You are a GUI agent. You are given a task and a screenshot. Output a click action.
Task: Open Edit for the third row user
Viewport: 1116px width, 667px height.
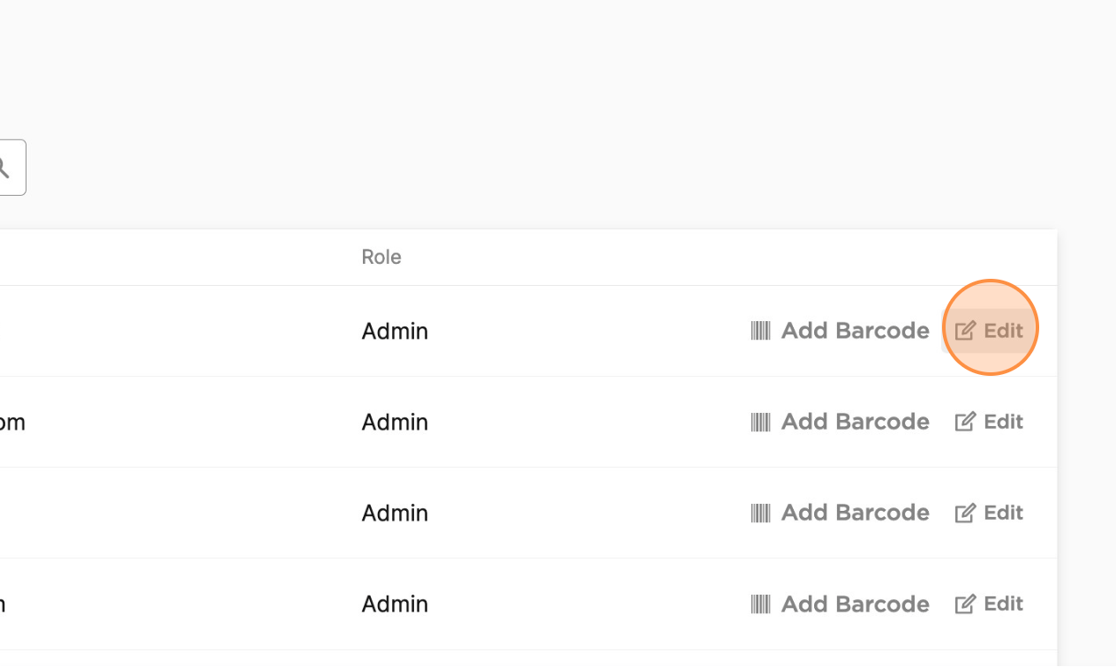(x=989, y=513)
